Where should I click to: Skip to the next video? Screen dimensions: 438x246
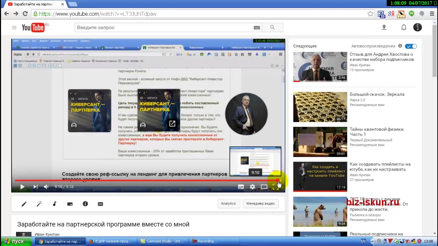(35, 187)
